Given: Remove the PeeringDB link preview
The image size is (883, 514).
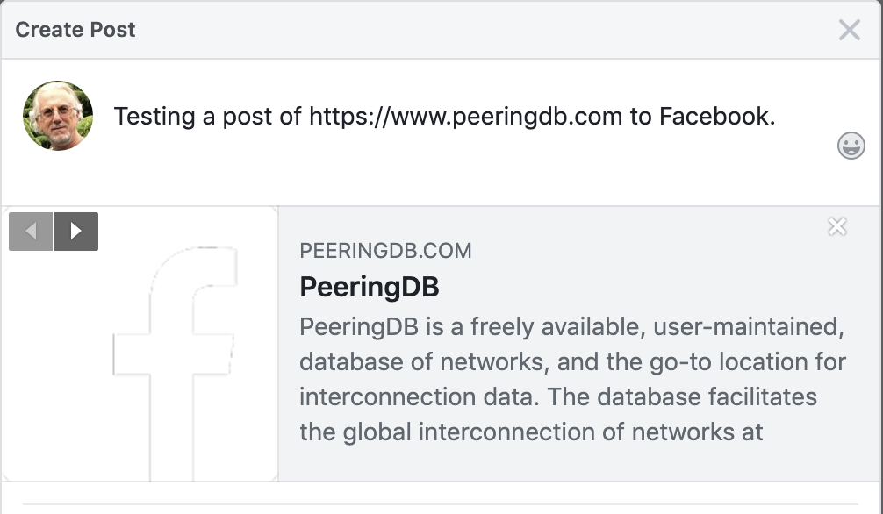Looking at the screenshot, I should point(837,226).
